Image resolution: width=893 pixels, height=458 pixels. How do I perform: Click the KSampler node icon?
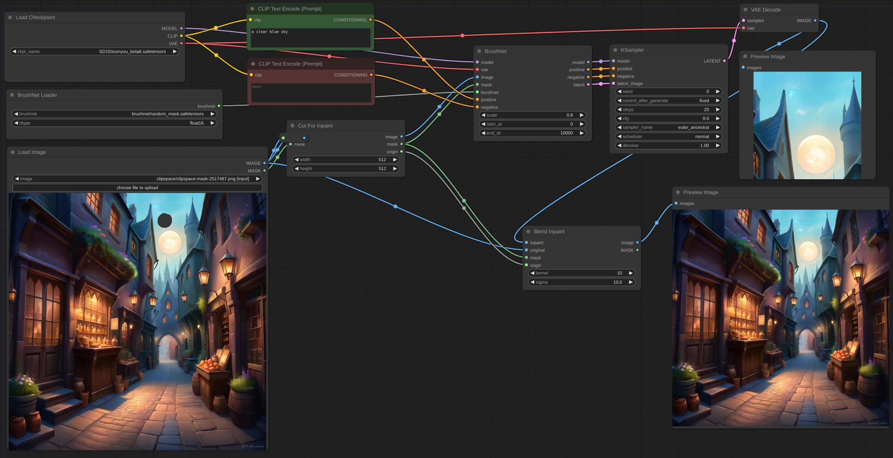615,50
